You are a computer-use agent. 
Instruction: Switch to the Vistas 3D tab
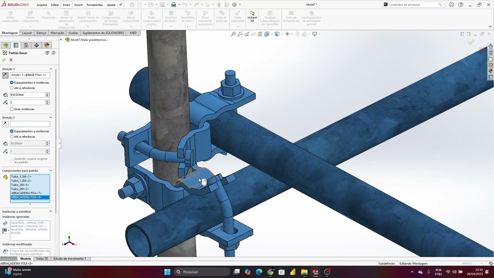pos(42,259)
